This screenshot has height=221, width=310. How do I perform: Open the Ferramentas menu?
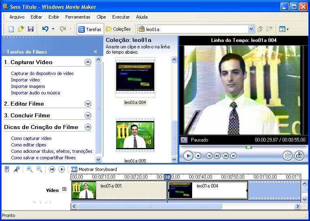pyautogui.click(x=77, y=17)
